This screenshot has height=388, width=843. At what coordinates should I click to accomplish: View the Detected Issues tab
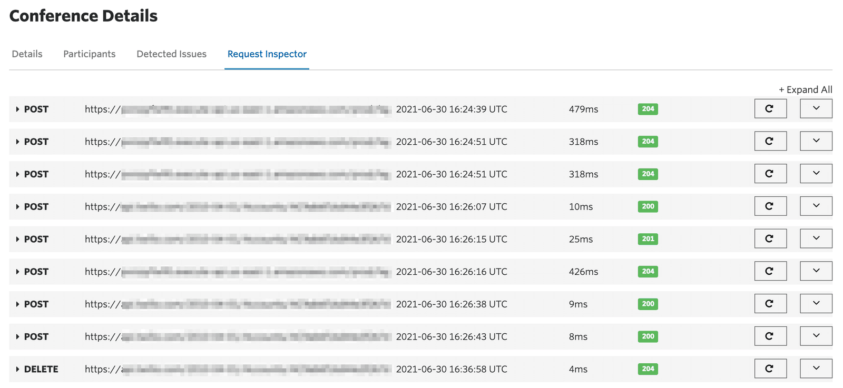171,54
